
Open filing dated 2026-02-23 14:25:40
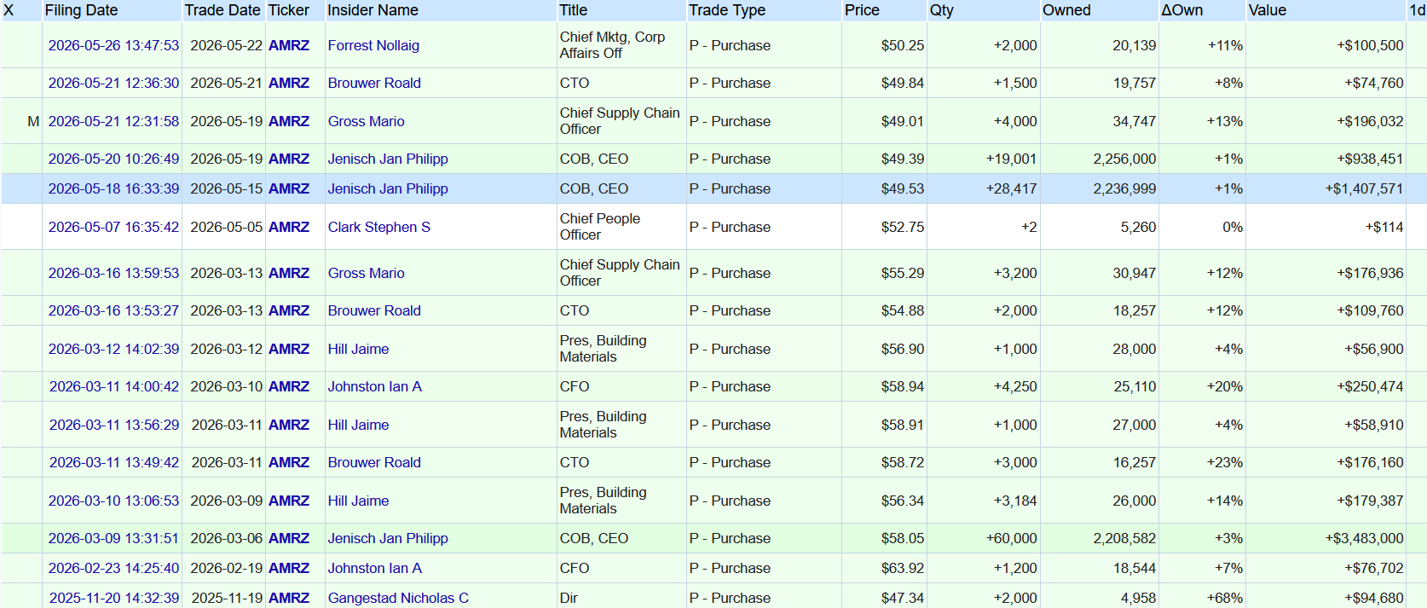(x=113, y=568)
